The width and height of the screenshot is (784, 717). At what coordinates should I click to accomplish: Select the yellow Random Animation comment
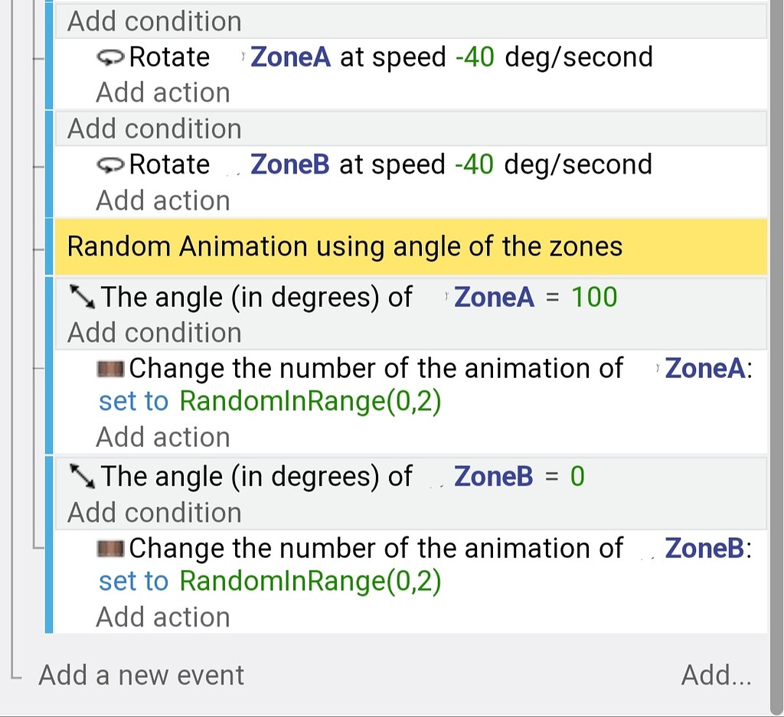pyautogui.click(x=345, y=246)
